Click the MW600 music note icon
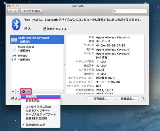Image resolution: width=160 pixels, height=131 pixels. pyautogui.click(x=14, y=57)
